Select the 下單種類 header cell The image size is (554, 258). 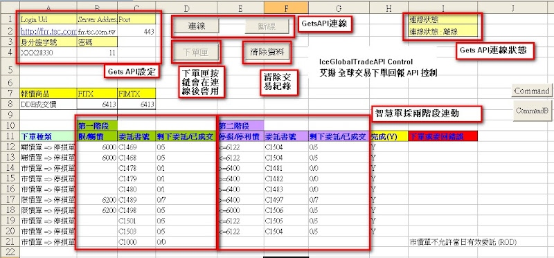click(x=48, y=136)
